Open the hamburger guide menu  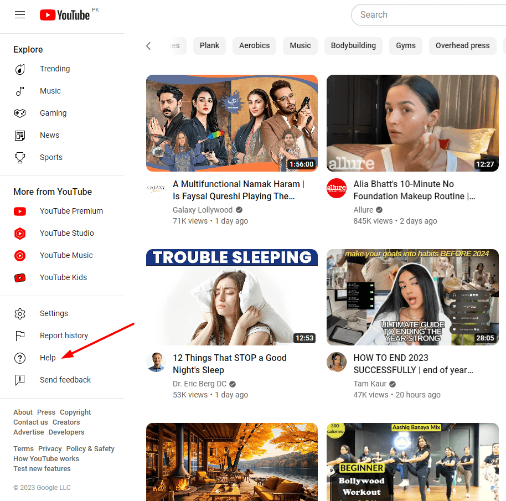coord(20,15)
